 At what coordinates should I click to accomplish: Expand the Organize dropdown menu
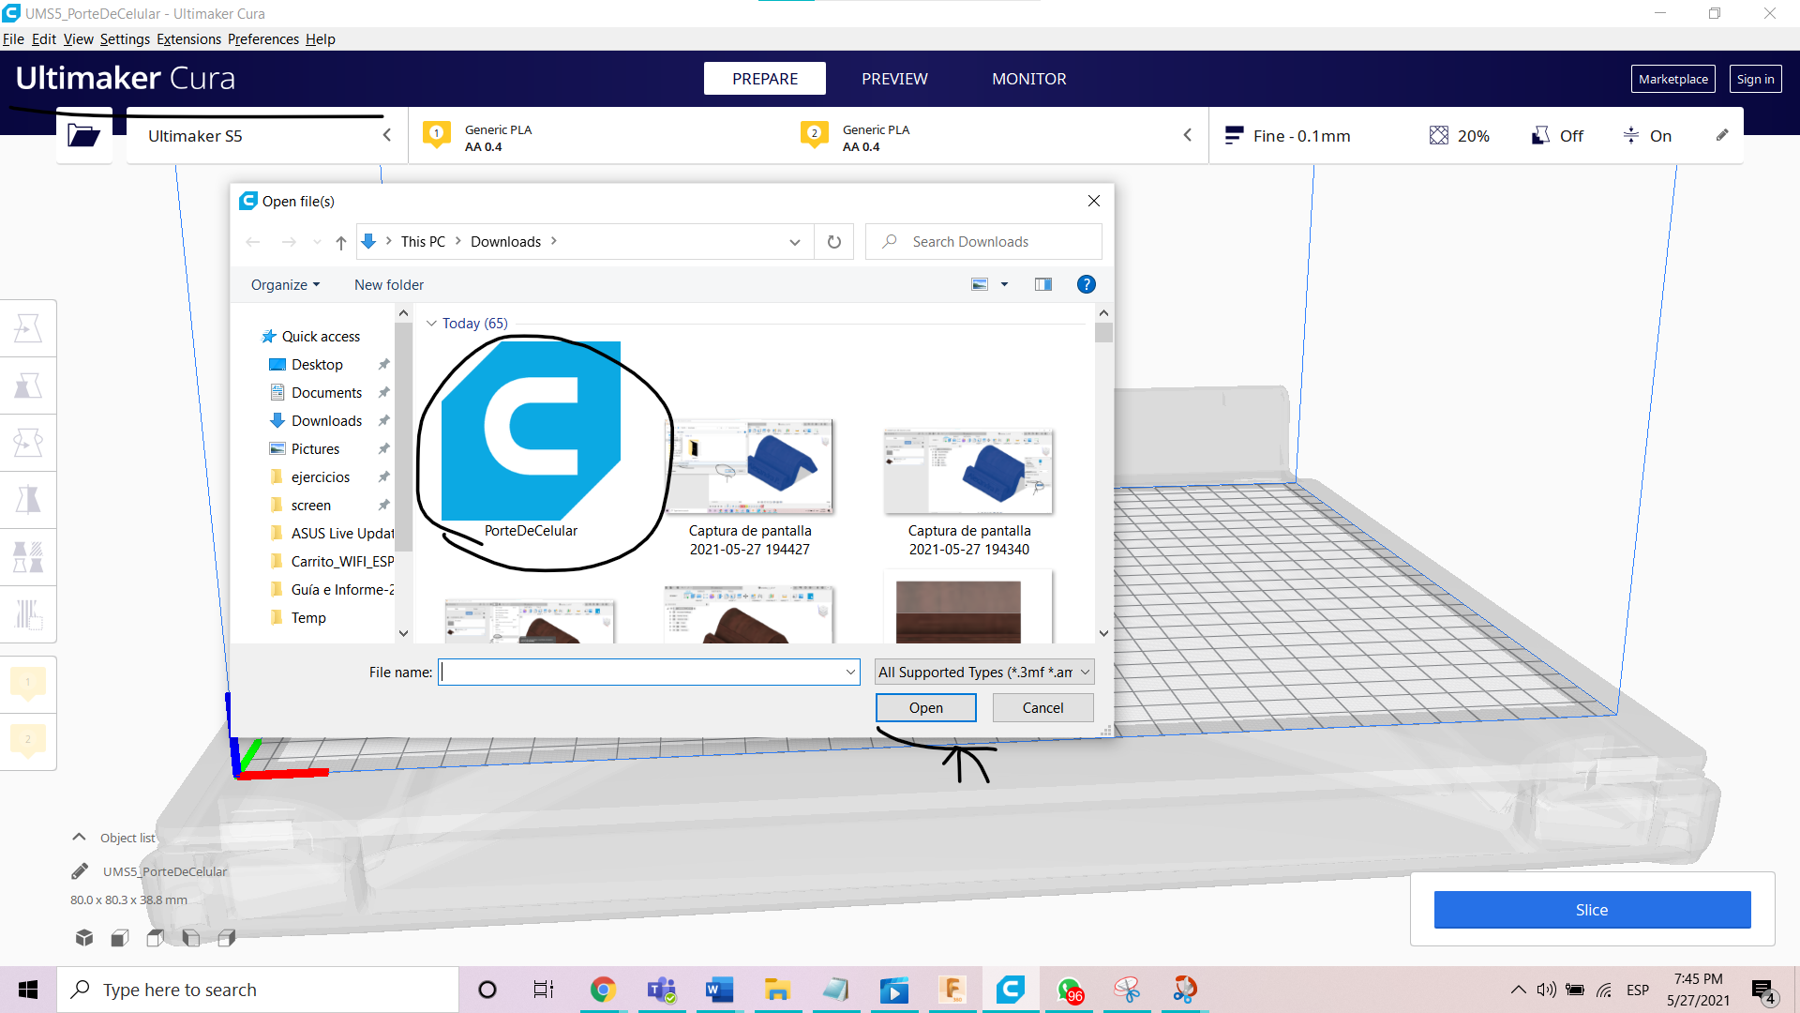coord(285,284)
